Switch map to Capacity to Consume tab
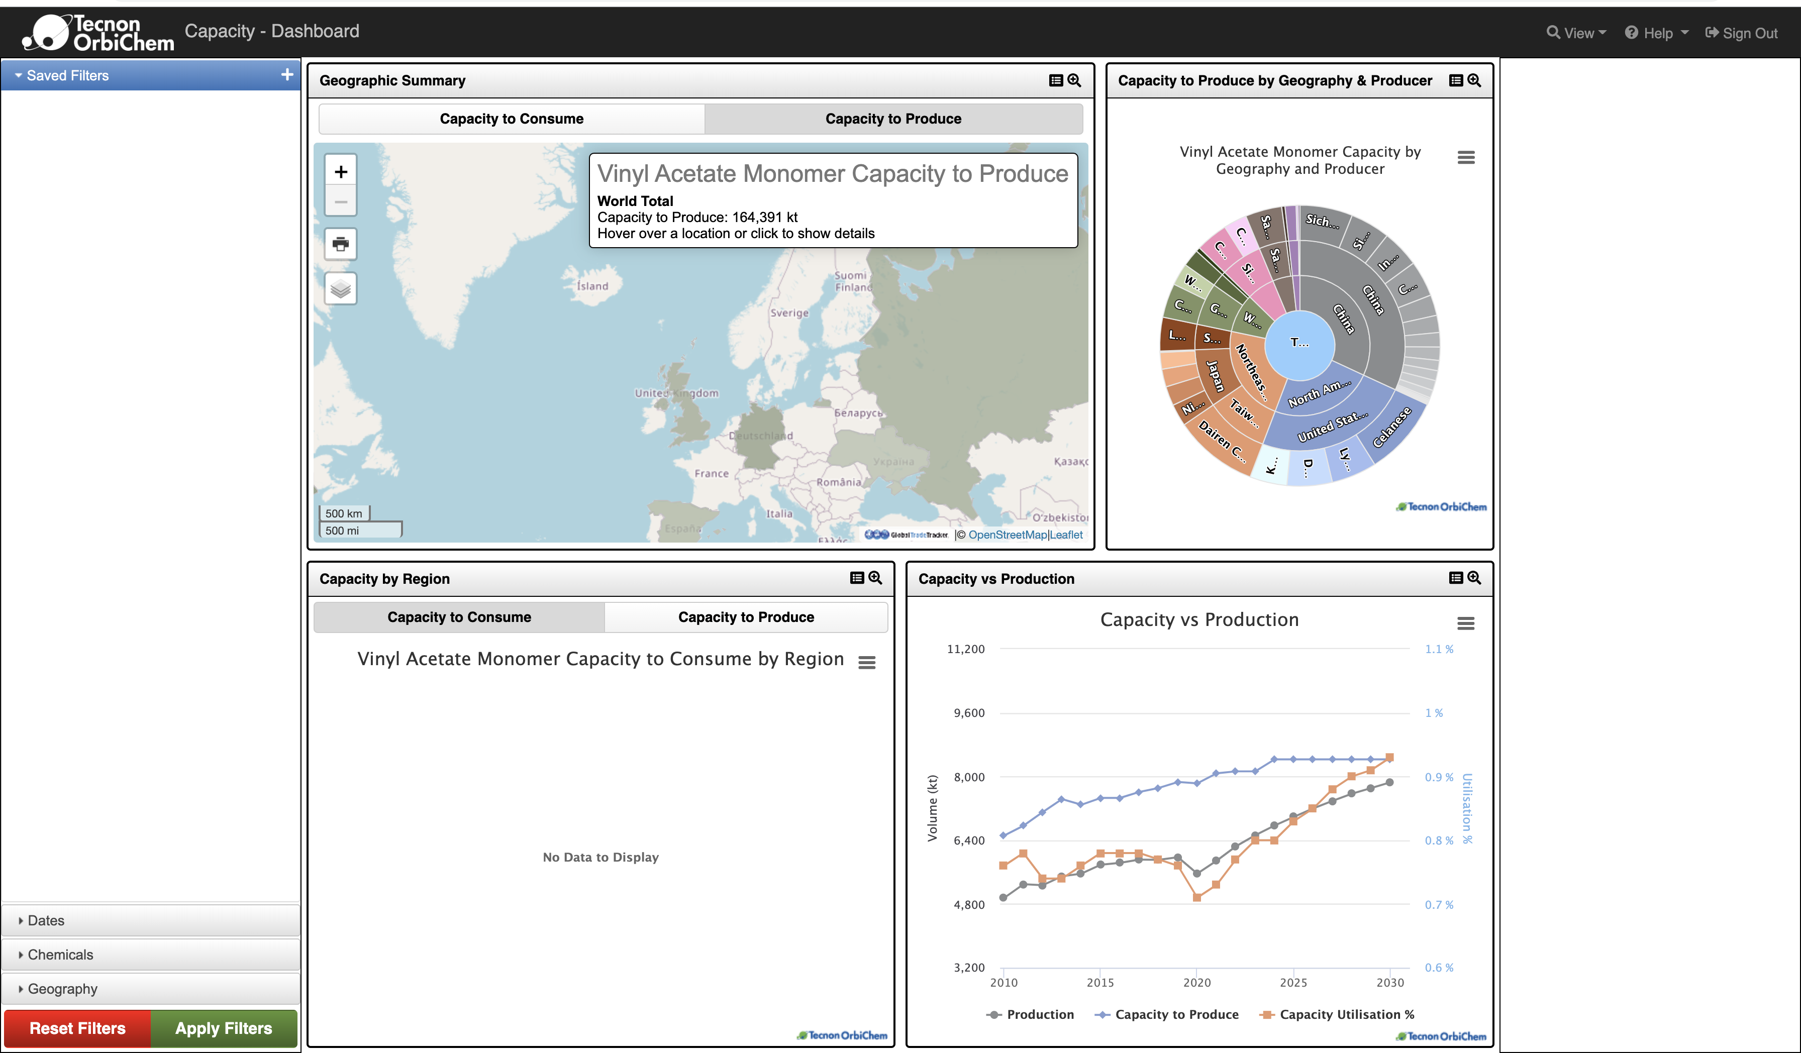The height and width of the screenshot is (1053, 1801). pos(512,119)
